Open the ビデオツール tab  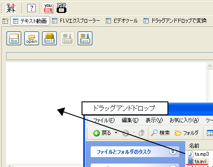point(121,21)
